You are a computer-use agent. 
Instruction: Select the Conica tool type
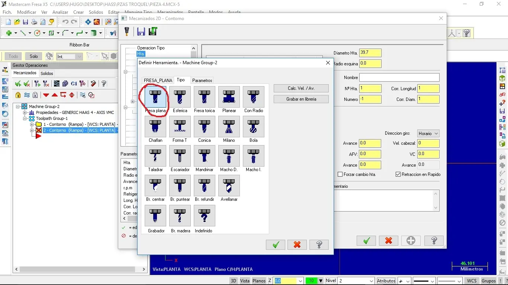(x=205, y=127)
